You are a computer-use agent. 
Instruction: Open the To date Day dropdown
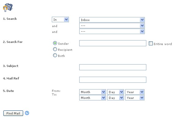click(x=116, y=98)
